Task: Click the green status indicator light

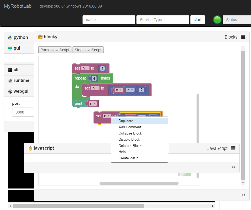Action: click(x=217, y=20)
